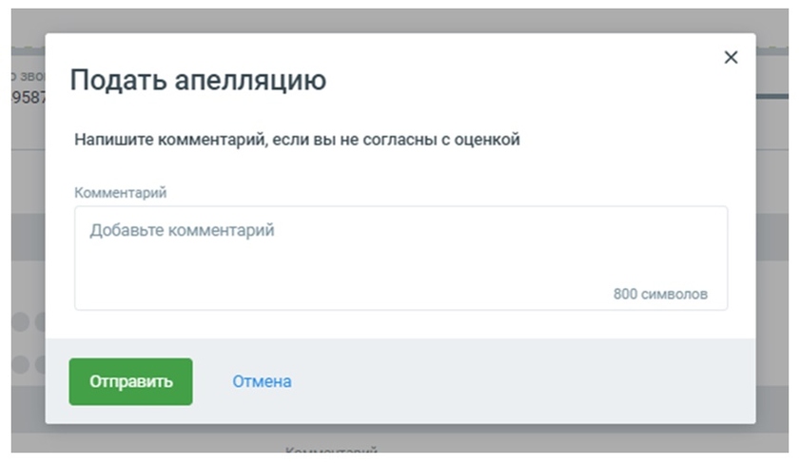Click the dimmed 9587 number behind the dialog
The height and width of the screenshot is (463, 799).
(28, 98)
